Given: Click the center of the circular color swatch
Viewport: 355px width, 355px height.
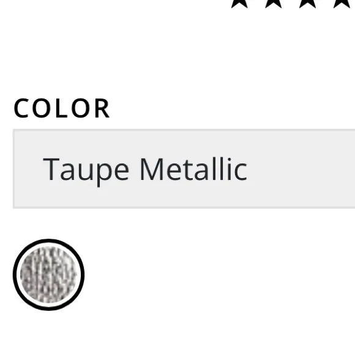Looking at the screenshot, I should (49, 275).
